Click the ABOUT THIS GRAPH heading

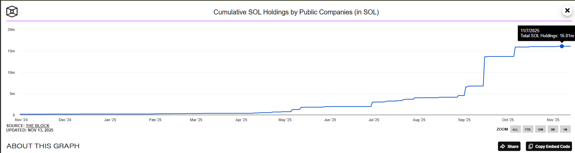pyautogui.click(x=43, y=146)
